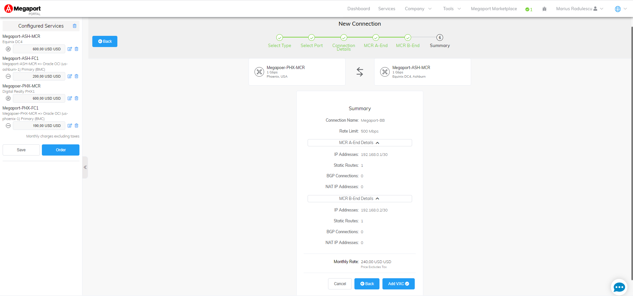
Task: Click the Megaport Portal logo
Action: (x=22, y=10)
